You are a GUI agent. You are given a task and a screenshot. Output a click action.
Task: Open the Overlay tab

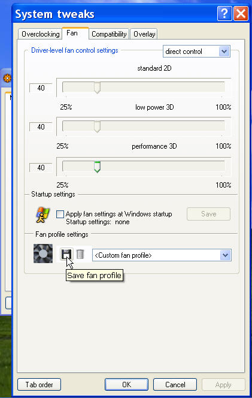[144, 34]
